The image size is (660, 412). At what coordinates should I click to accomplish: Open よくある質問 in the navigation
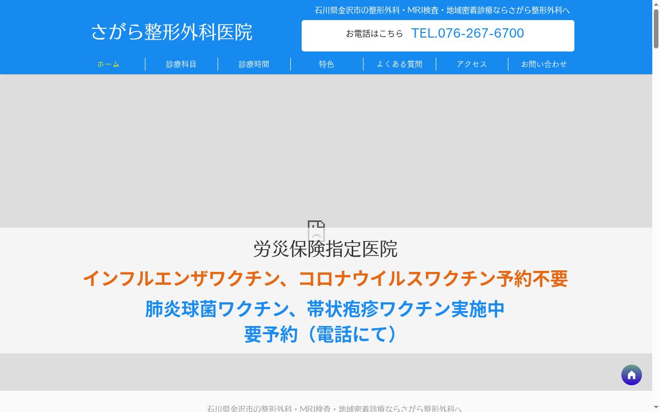399,64
